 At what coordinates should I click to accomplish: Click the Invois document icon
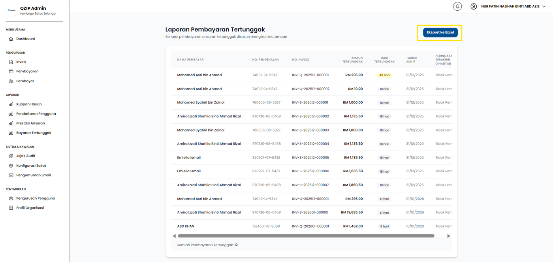tap(11, 62)
